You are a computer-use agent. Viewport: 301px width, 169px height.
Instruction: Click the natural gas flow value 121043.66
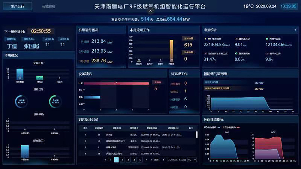[x=276, y=45]
